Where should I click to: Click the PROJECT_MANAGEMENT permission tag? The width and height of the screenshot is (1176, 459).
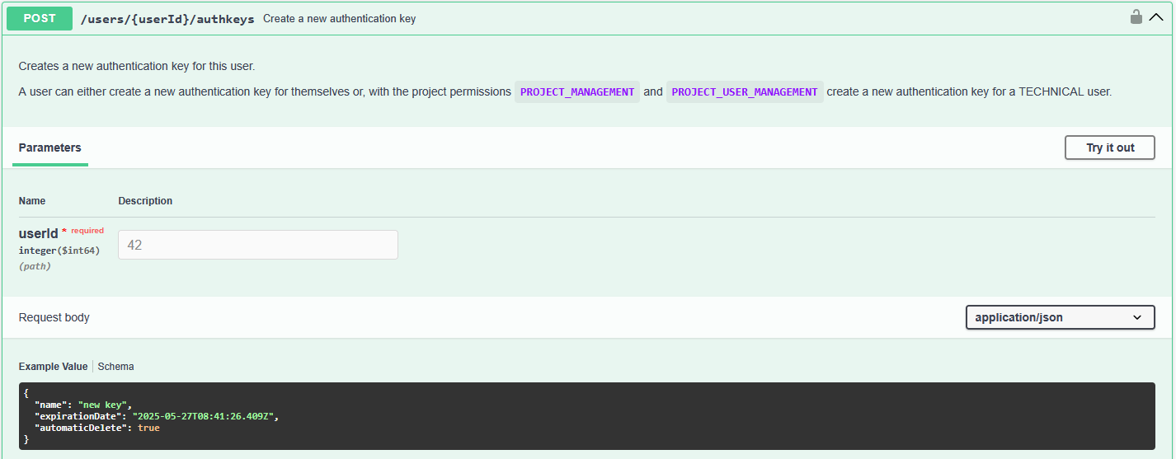tap(577, 92)
